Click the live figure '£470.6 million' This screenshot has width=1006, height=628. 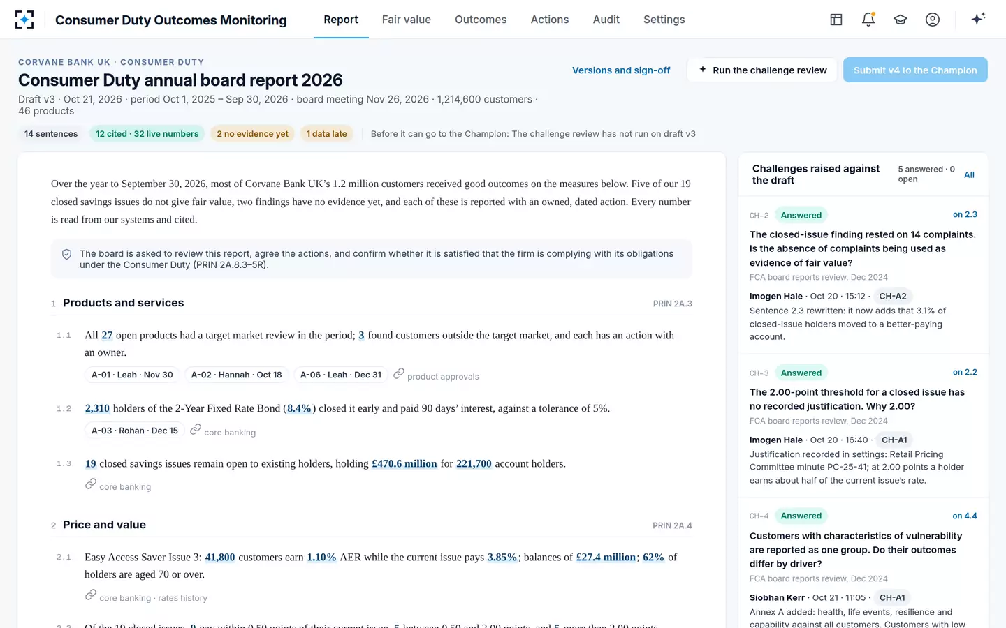point(404,463)
